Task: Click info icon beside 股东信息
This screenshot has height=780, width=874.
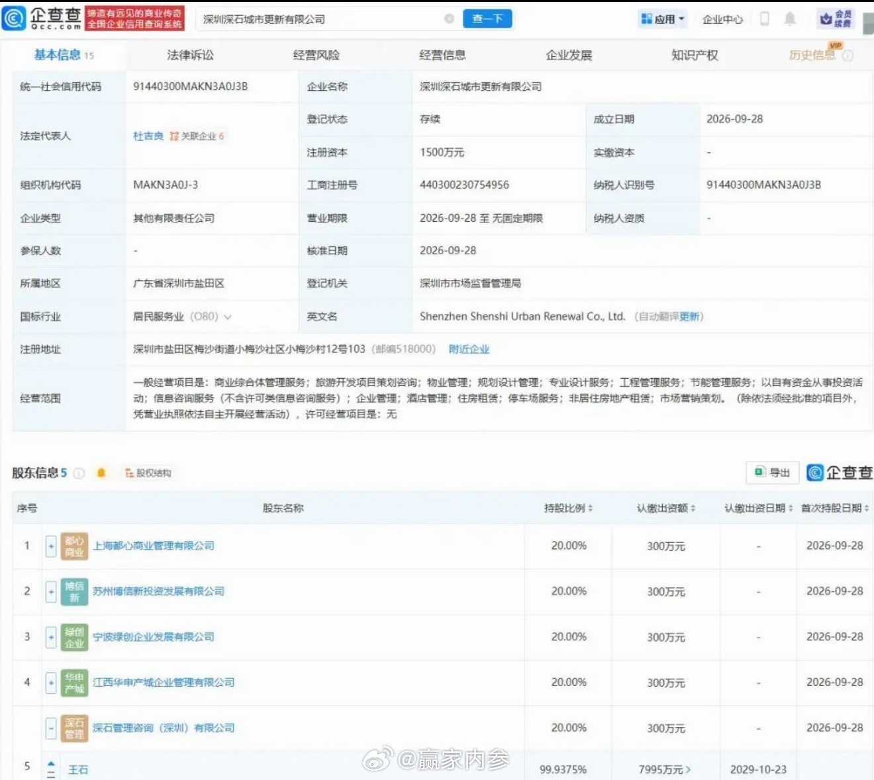Action: [79, 473]
